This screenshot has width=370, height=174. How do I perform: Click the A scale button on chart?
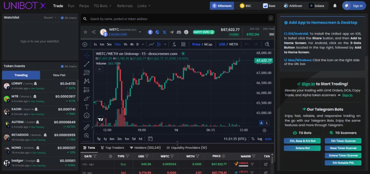[x=261, y=123]
